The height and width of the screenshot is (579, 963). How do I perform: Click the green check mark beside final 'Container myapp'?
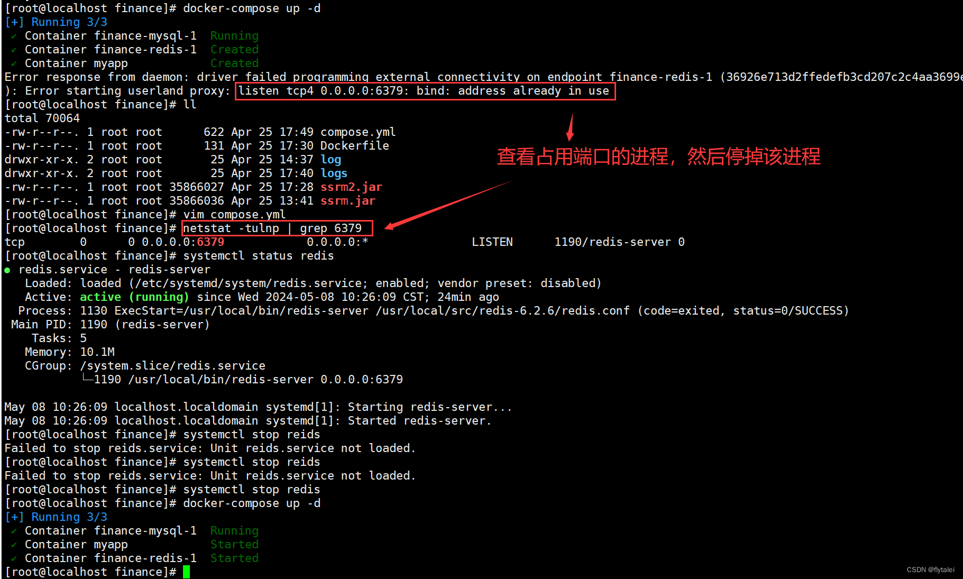point(14,545)
